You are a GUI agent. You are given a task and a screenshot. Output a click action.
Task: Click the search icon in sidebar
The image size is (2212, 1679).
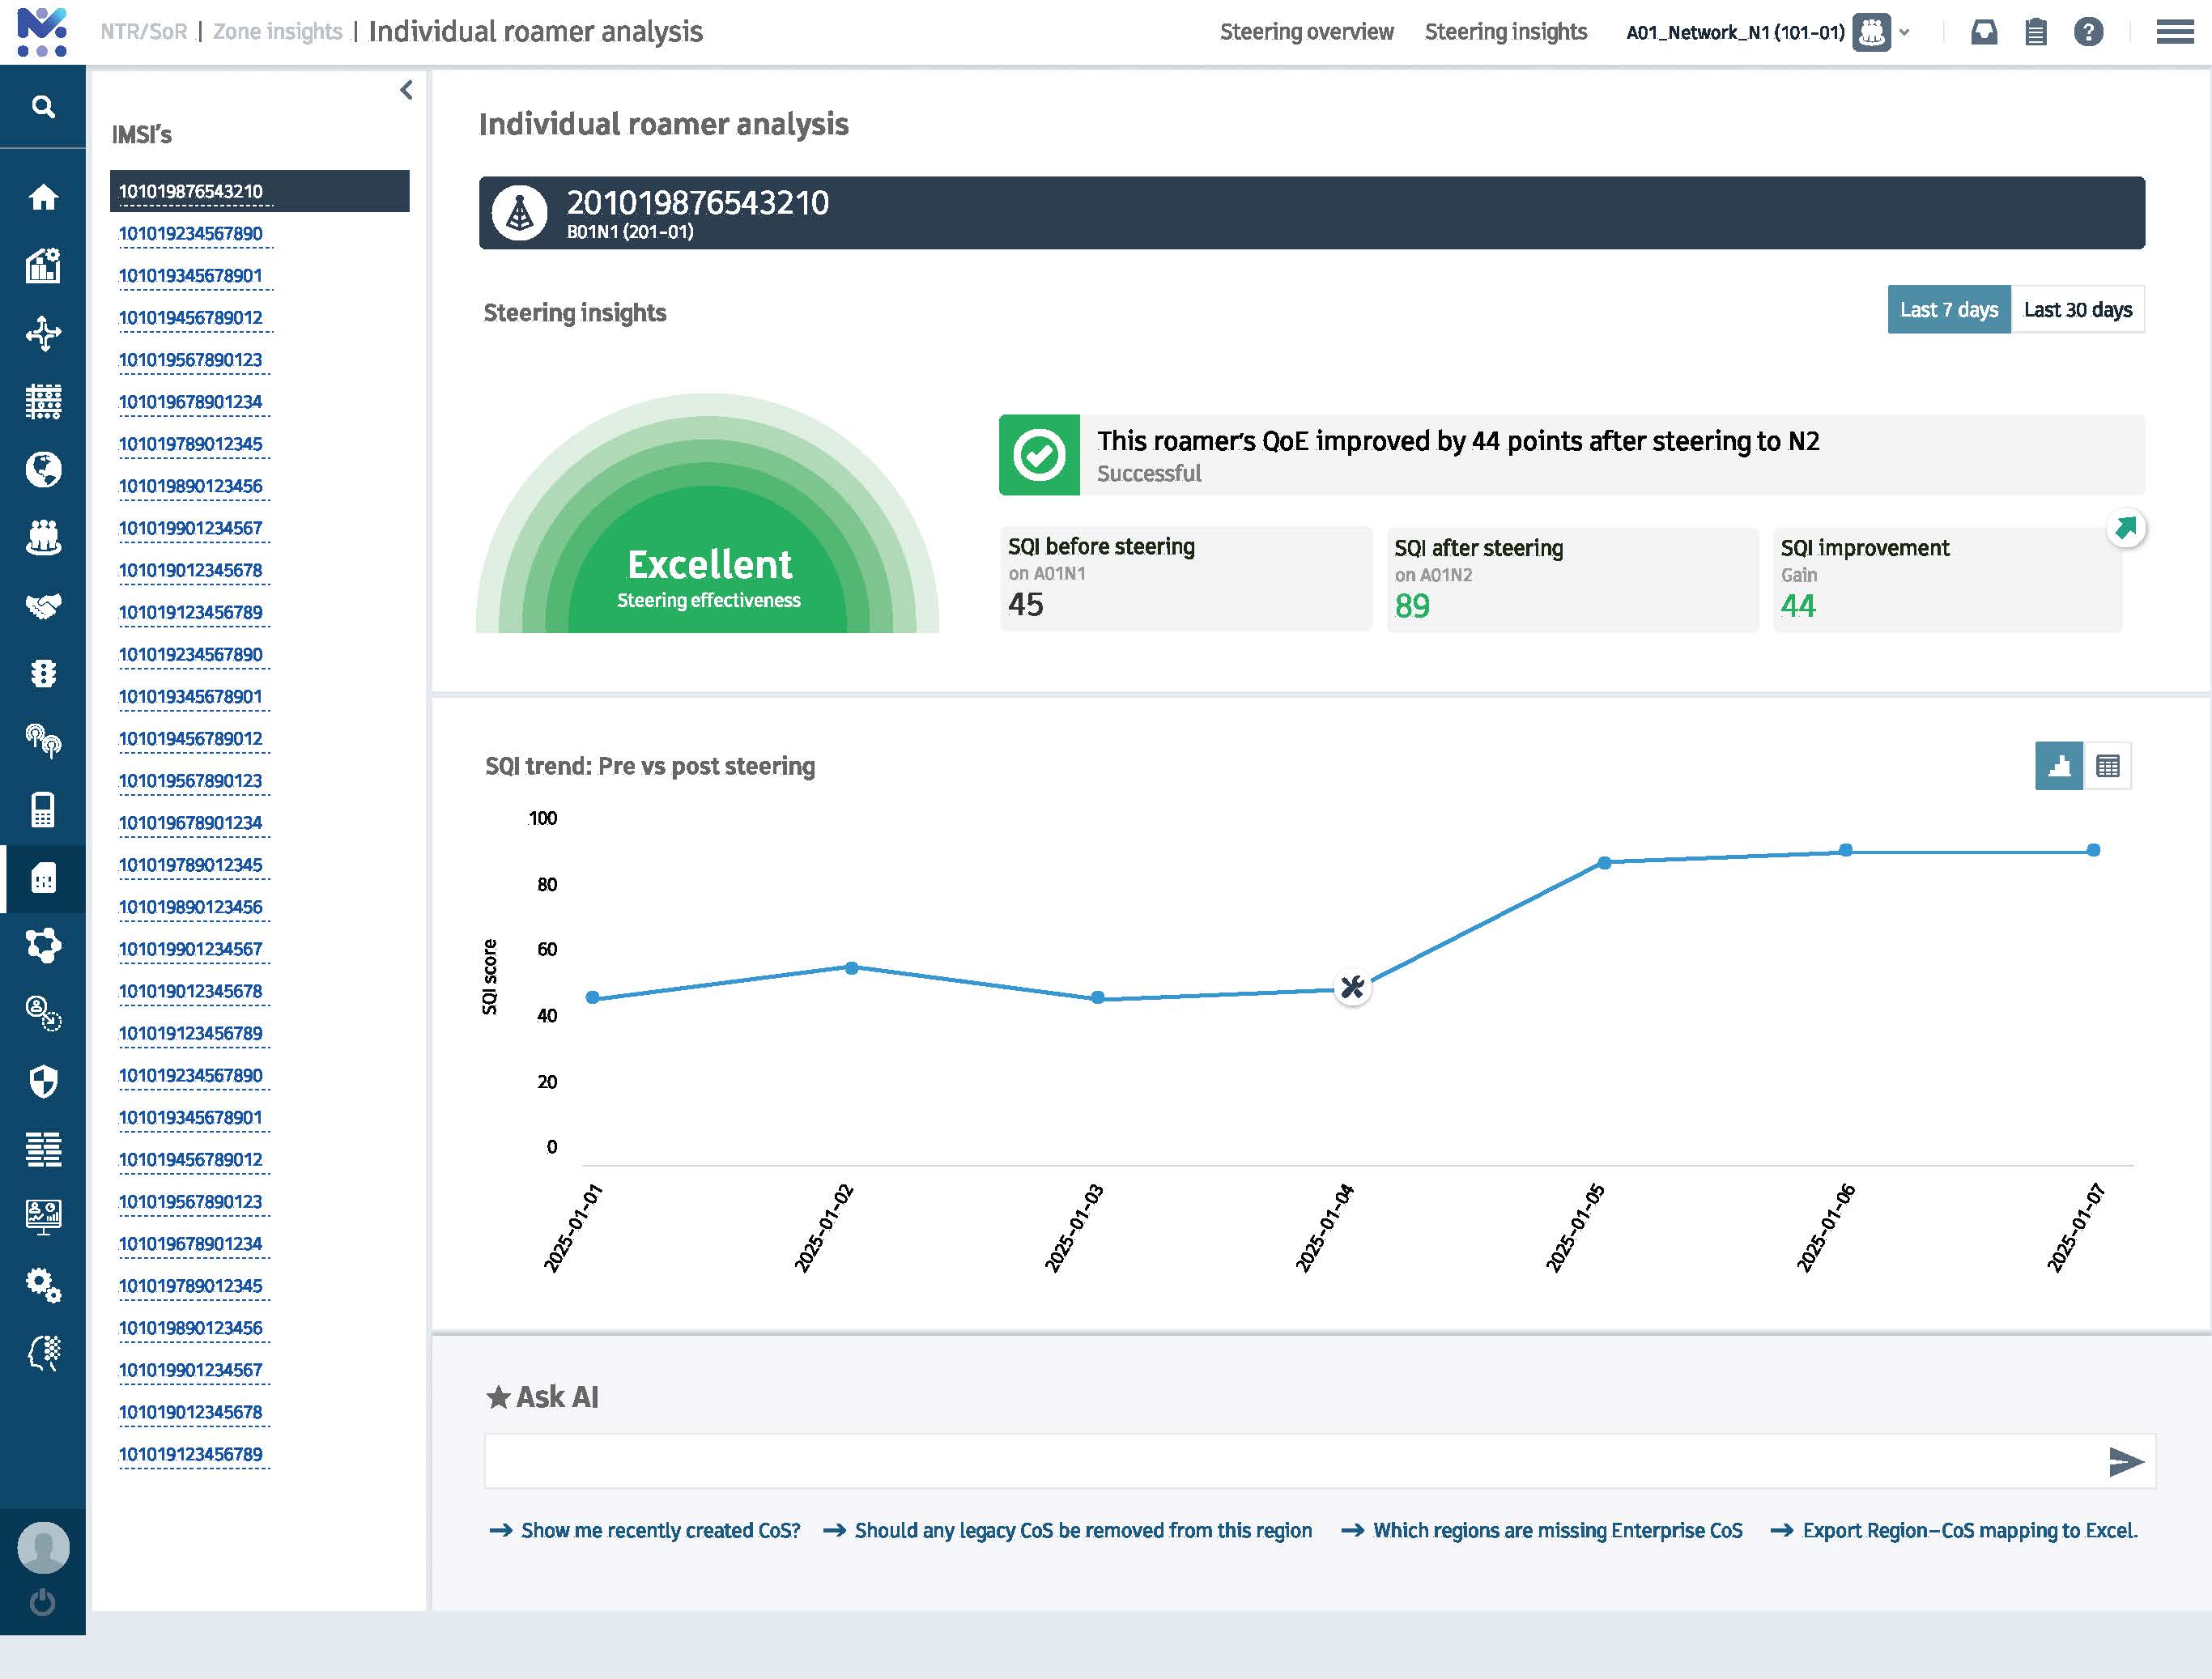click(x=43, y=107)
